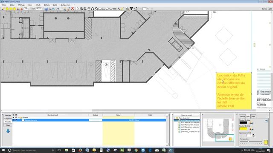The height and width of the screenshot is (153, 273).
Task: Click the canvas horizontal scrollbar thumb
Action: coord(174,110)
